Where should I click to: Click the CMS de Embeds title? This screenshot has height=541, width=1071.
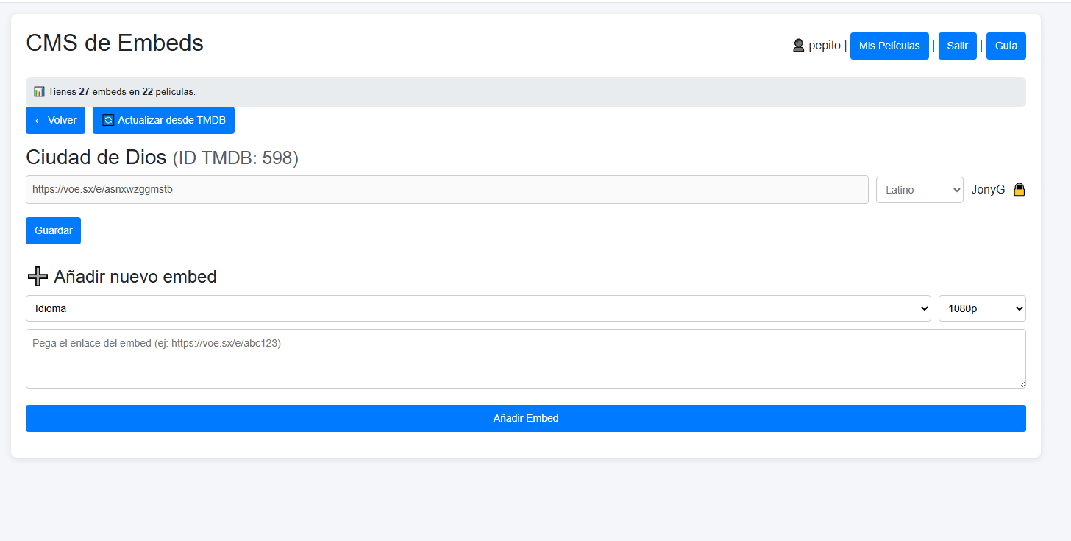point(115,43)
